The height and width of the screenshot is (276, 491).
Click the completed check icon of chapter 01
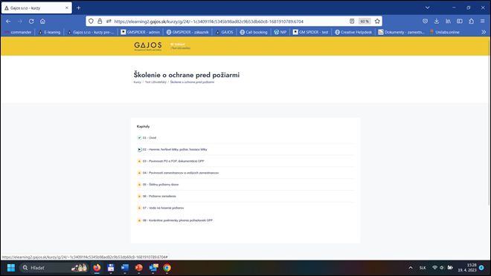139,138
